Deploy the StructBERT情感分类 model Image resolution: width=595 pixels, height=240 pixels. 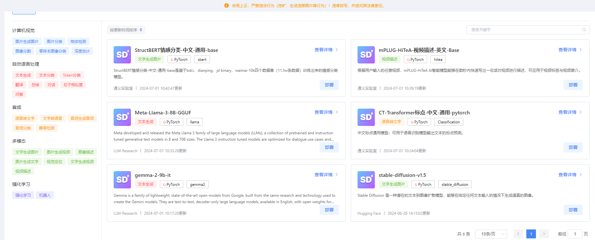click(329, 85)
